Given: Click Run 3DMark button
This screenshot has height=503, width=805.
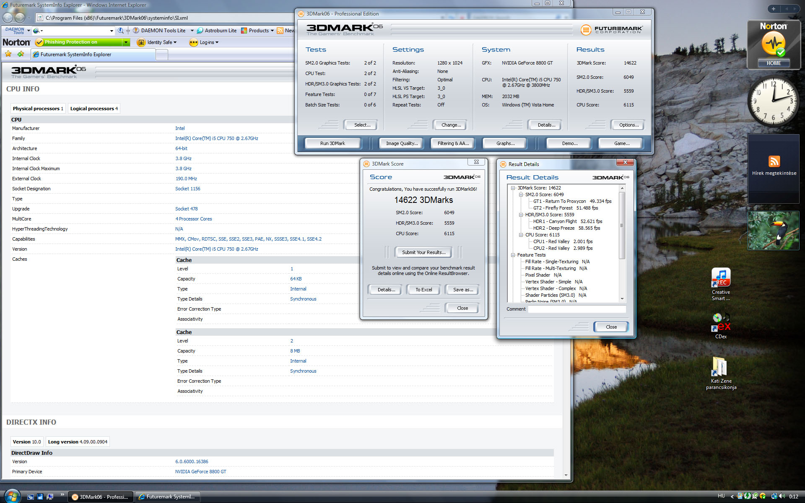Looking at the screenshot, I should coord(332,143).
